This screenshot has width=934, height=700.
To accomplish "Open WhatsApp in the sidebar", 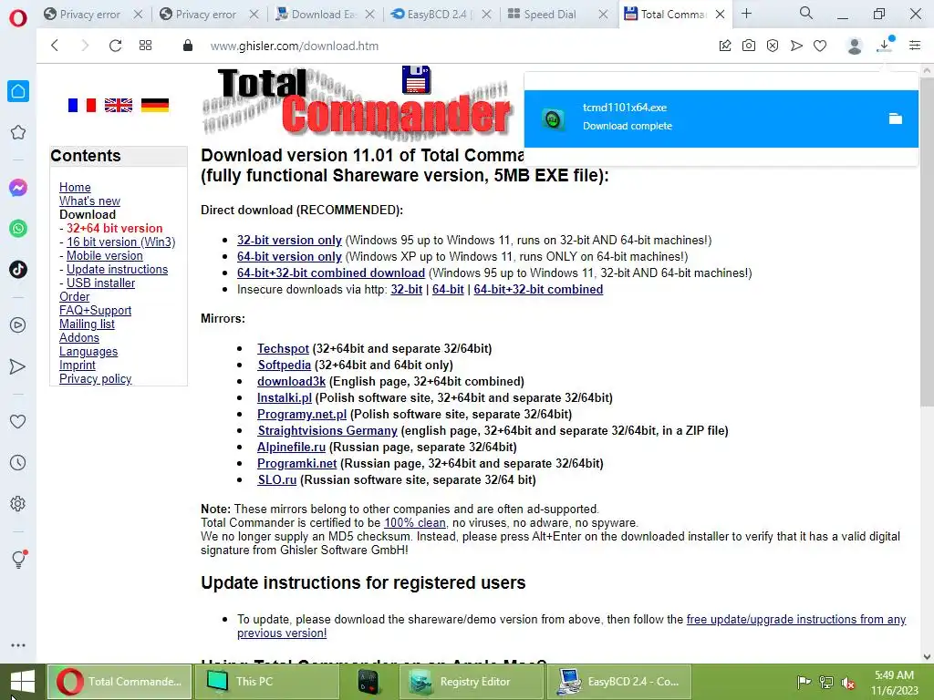I will [x=18, y=229].
